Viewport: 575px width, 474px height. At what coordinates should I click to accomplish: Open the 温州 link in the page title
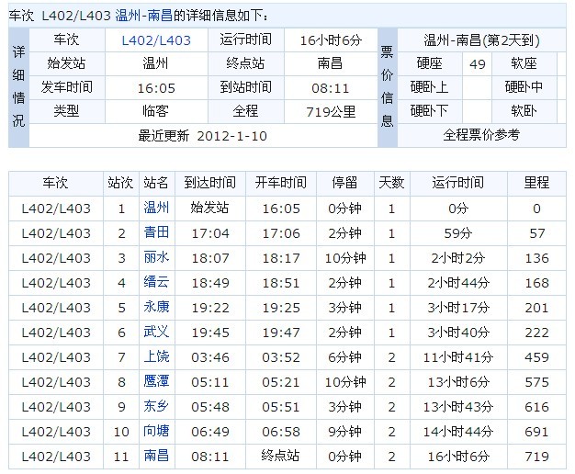(128, 16)
